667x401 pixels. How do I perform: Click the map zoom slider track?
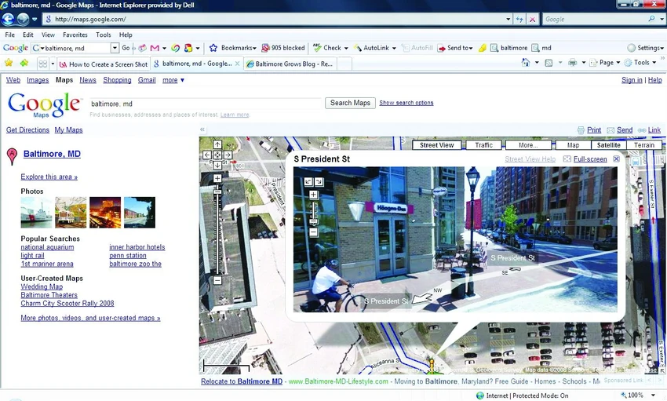(x=217, y=230)
